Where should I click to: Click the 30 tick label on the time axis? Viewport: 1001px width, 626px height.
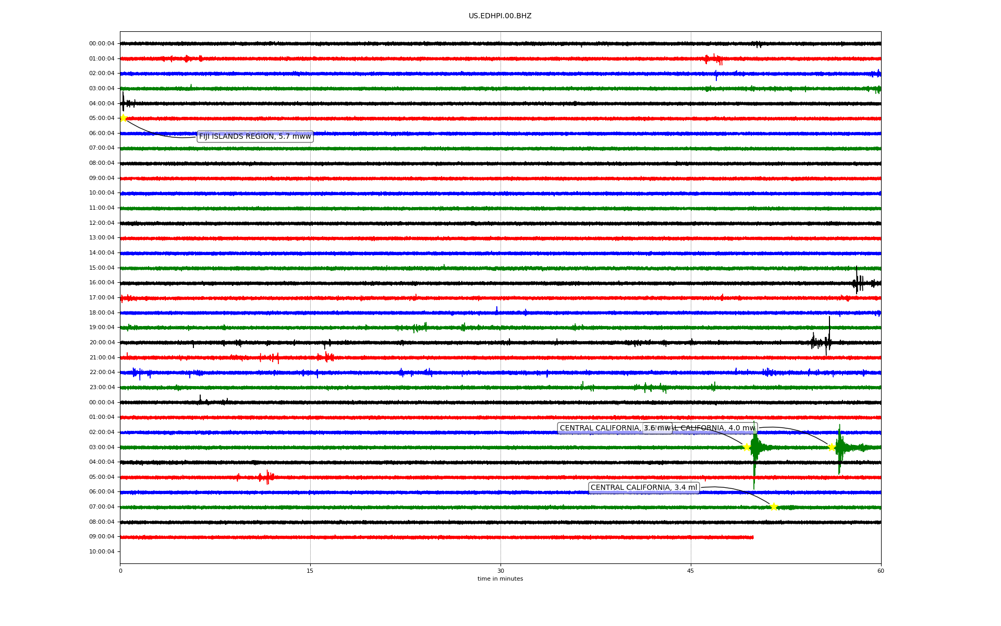click(x=500, y=571)
